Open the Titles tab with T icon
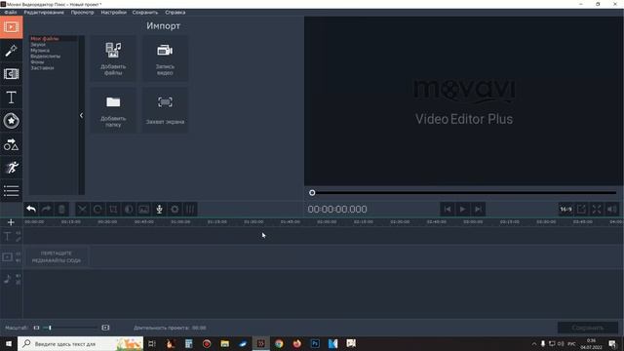The height and width of the screenshot is (351, 624). tap(11, 97)
